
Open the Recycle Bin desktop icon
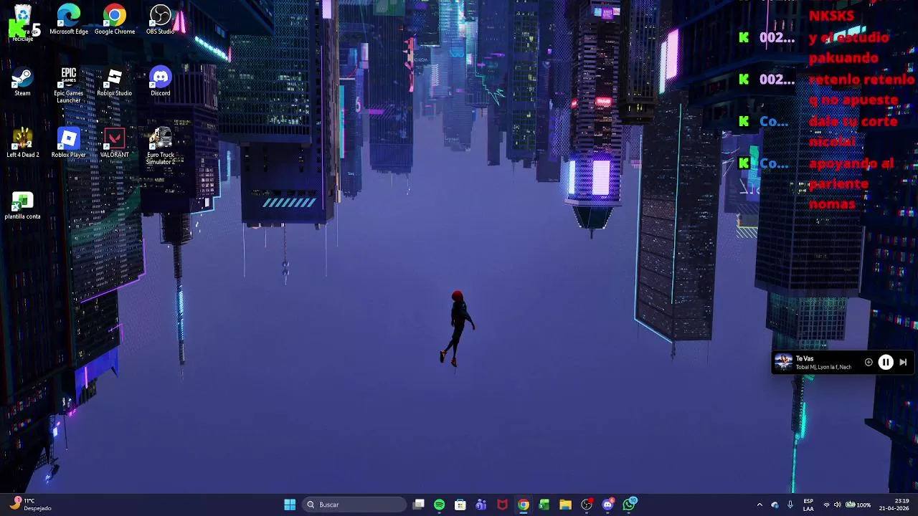point(23,21)
